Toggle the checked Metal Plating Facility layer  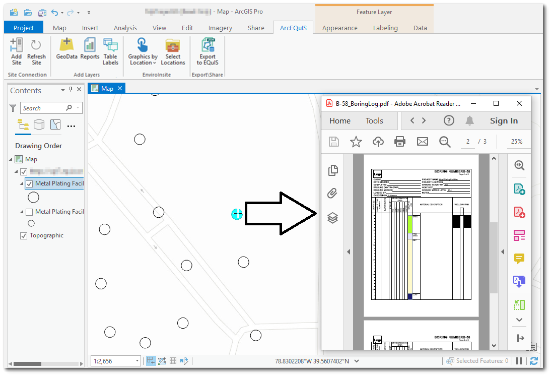30,183
